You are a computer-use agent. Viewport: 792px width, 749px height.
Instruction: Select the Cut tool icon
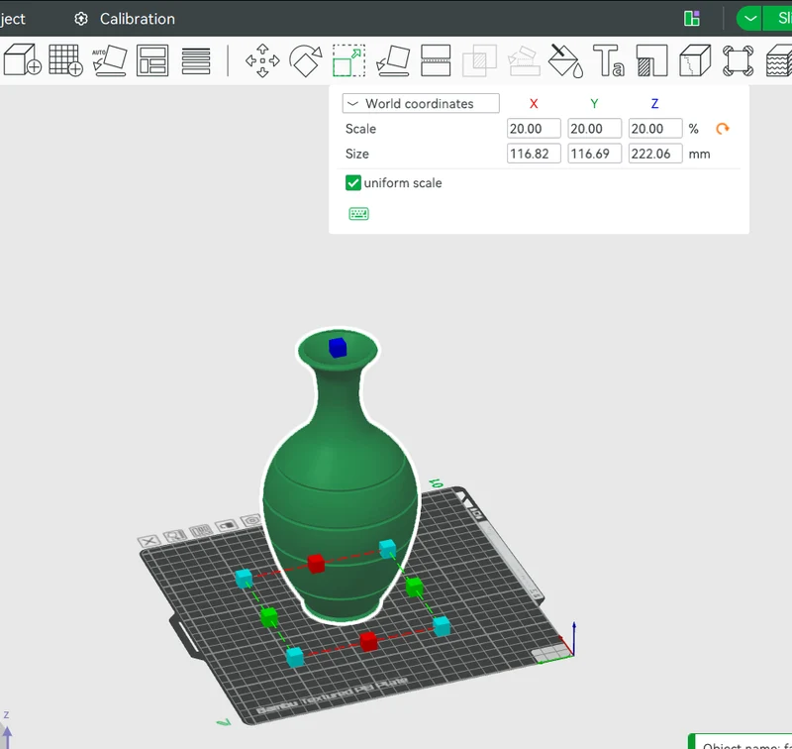pos(436,60)
